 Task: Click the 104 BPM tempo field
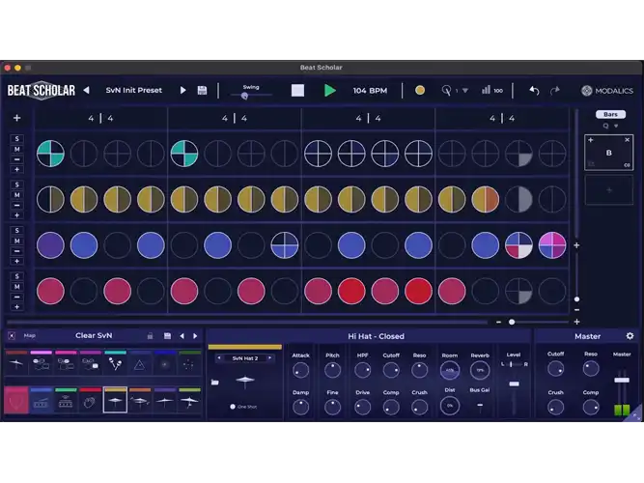[x=370, y=91]
